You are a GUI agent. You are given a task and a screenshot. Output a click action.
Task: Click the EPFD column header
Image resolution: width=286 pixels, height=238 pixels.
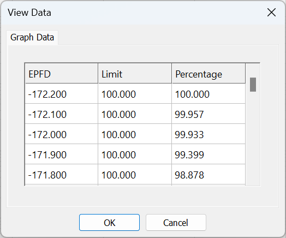pyautogui.click(x=62, y=74)
